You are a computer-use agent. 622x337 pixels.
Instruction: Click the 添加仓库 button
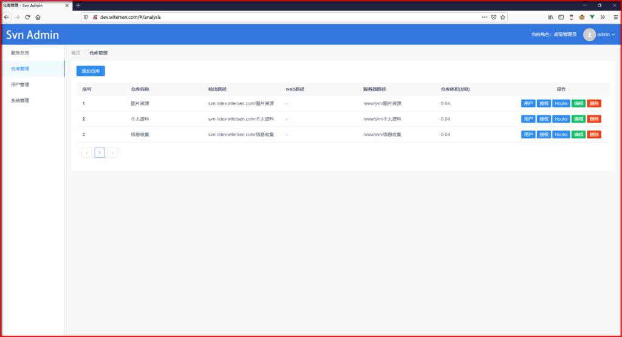tap(91, 71)
